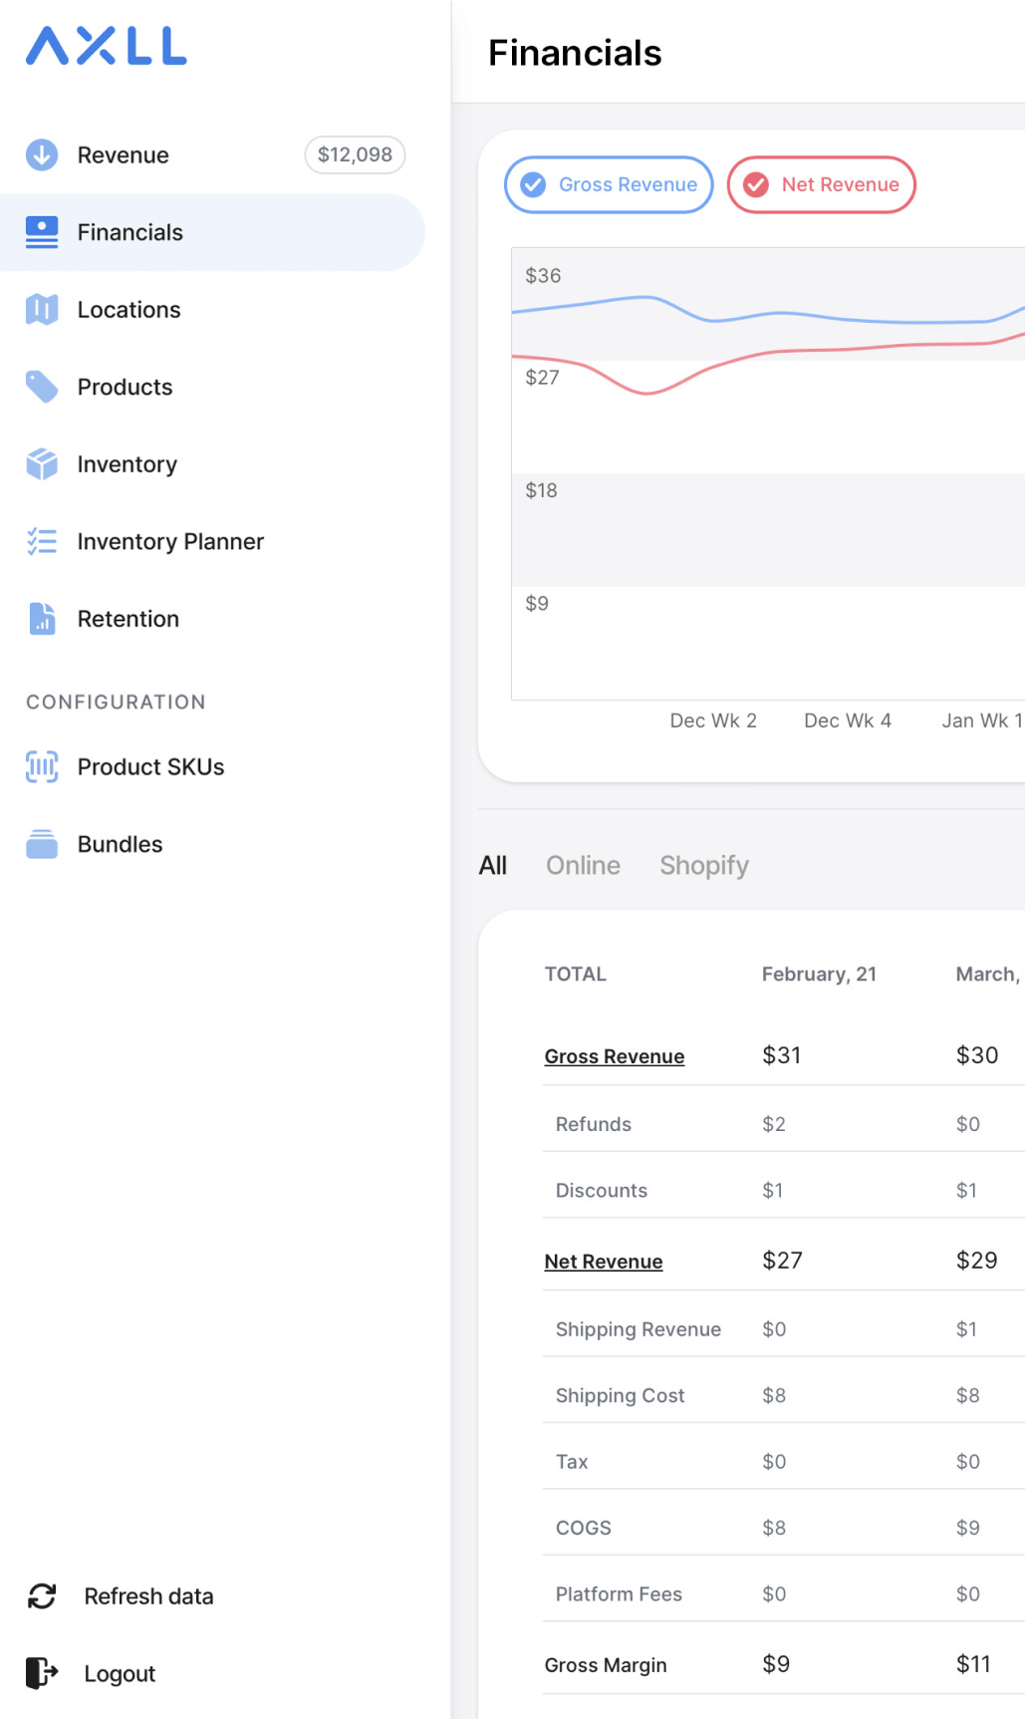
Task: Click the $30 March gross revenue value
Action: click(x=977, y=1055)
